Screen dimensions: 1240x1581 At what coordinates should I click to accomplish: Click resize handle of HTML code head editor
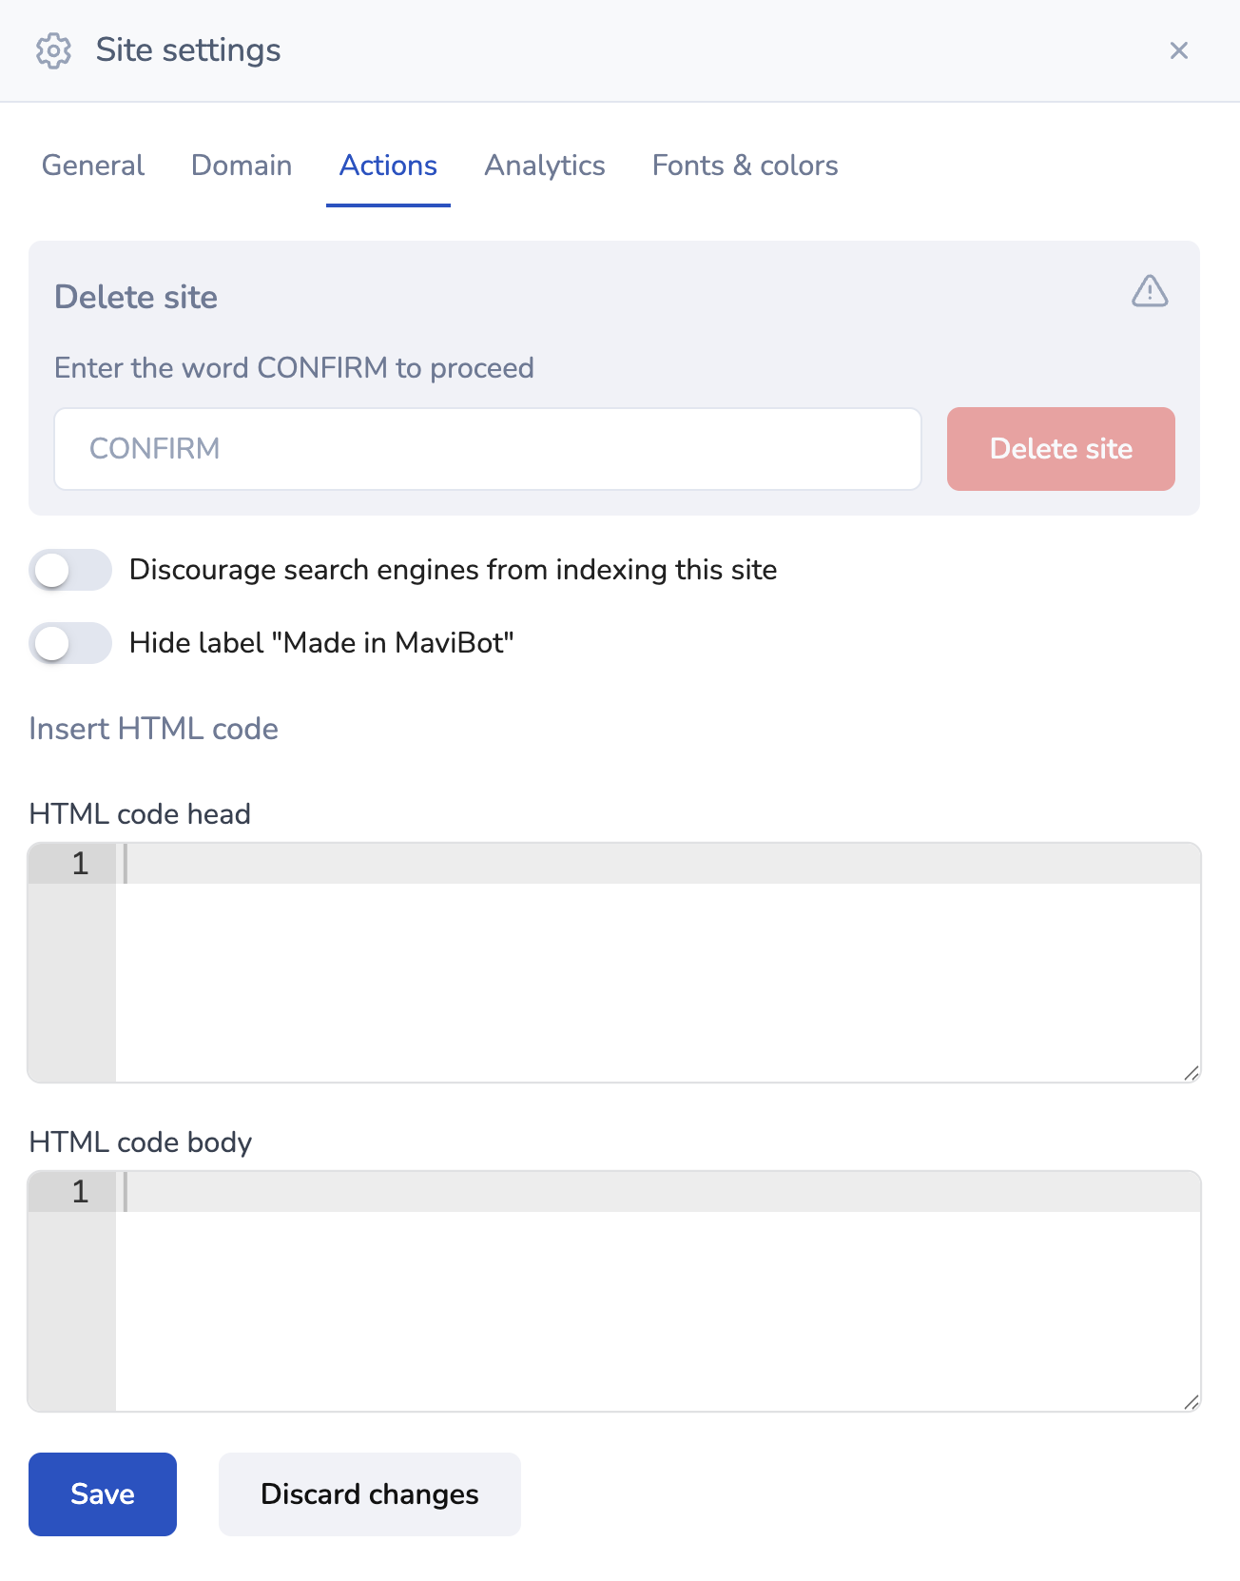pyautogui.click(x=1192, y=1073)
